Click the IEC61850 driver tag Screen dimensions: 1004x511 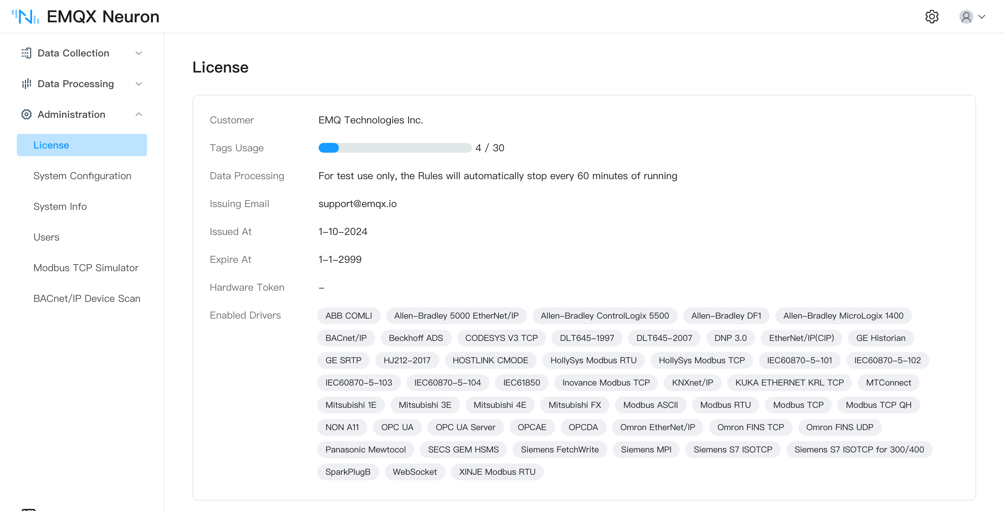[522, 383]
